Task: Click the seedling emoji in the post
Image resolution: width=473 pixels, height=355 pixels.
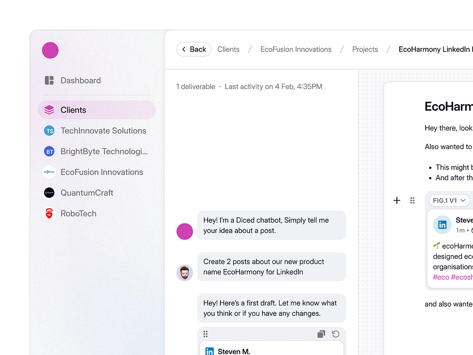Action: coord(437,246)
